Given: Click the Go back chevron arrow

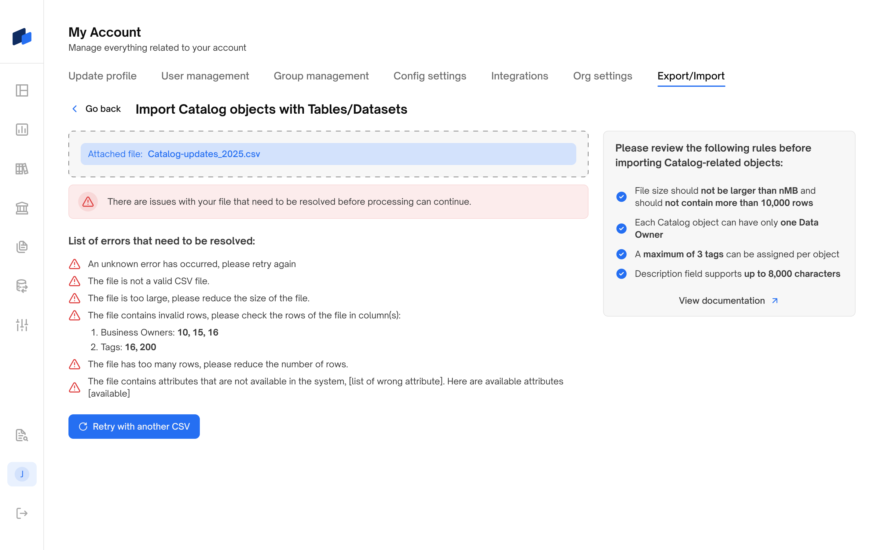Looking at the screenshot, I should click(x=75, y=109).
